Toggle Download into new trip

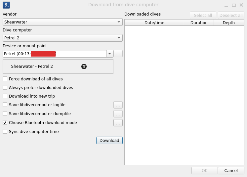[x=5, y=96]
